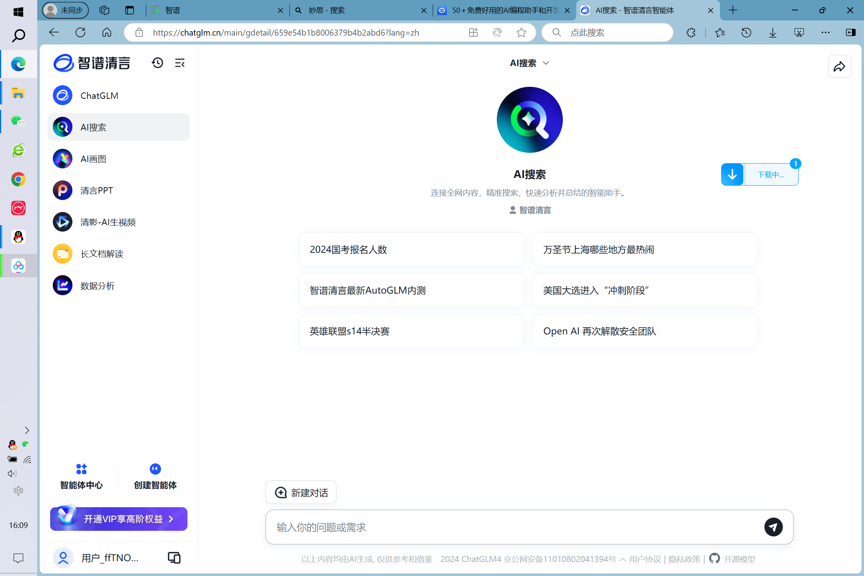
Task: Open browser extensions puzzle icon
Action: click(691, 32)
